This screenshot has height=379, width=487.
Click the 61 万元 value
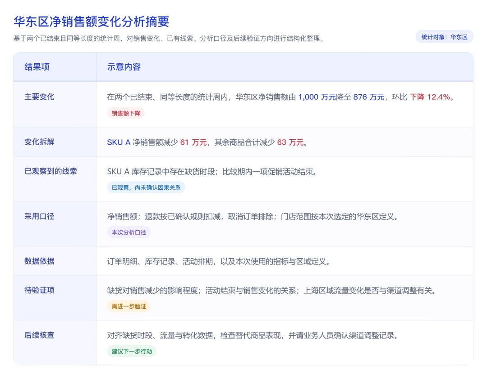click(x=193, y=142)
